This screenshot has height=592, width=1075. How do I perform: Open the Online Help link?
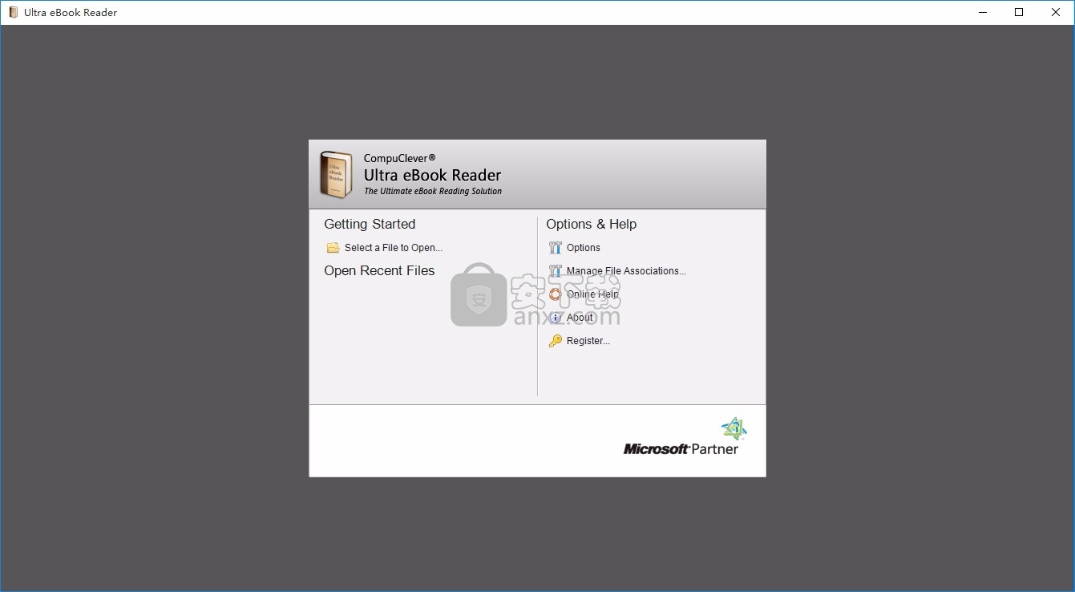(592, 294)
